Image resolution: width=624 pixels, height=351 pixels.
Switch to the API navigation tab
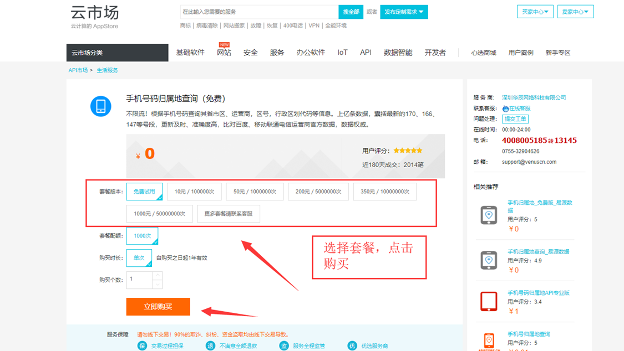(x=366, y=53)
